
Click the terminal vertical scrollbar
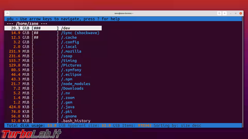[243, 72]
